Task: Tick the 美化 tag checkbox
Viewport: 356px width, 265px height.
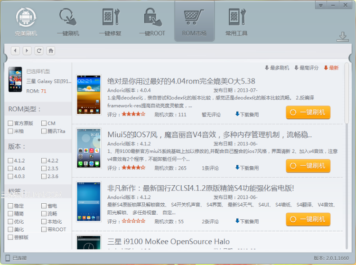Action: (10, 229)
